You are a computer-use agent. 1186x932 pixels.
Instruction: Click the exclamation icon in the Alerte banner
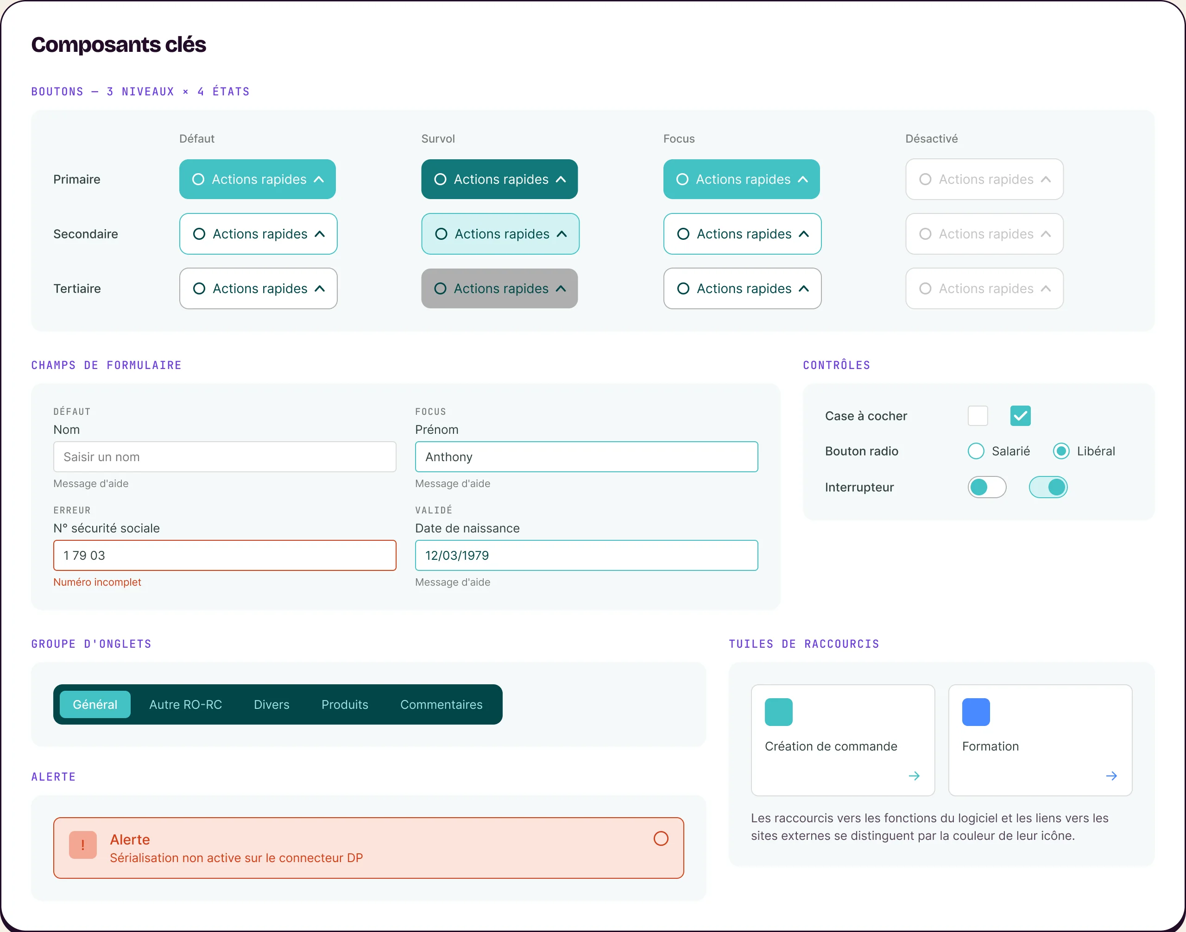click(x=83, y=844)
